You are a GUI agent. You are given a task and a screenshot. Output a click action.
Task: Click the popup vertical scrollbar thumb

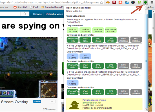tap(146, 61)
